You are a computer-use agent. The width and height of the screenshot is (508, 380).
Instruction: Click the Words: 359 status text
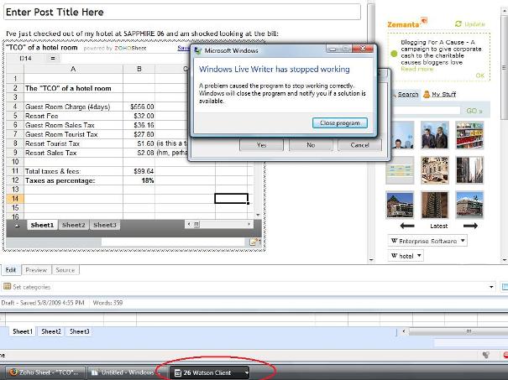pyautogui.click(x=107, y=303)
